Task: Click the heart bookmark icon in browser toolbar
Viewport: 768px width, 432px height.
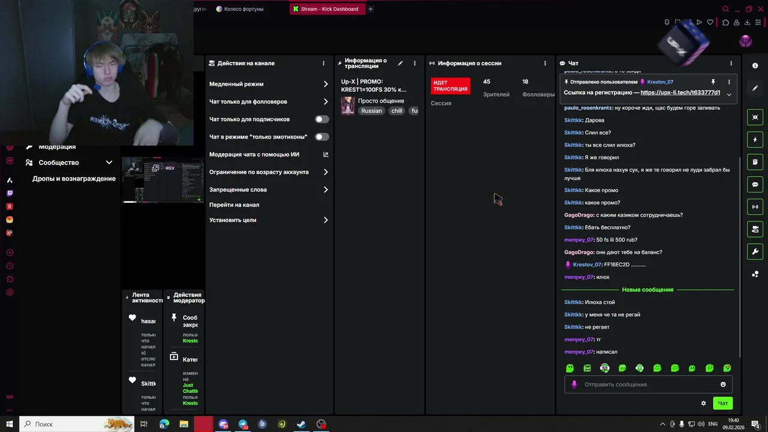Action: [710, 22]
